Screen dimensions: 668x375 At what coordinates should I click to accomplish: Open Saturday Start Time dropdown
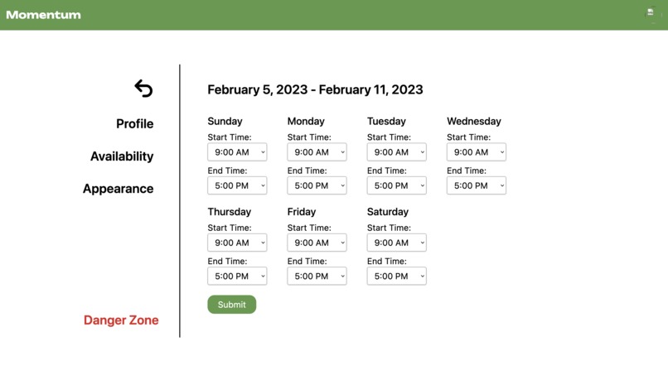click(397, 243)
